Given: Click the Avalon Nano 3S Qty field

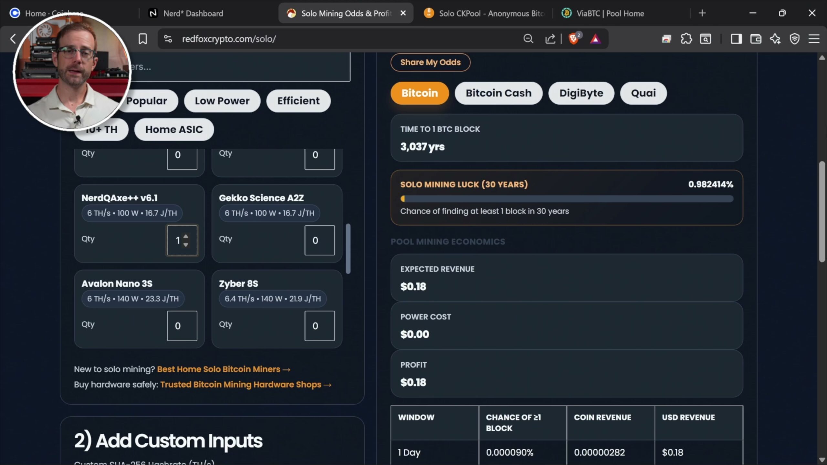Looking at the screenshot, I should (182, 326).
